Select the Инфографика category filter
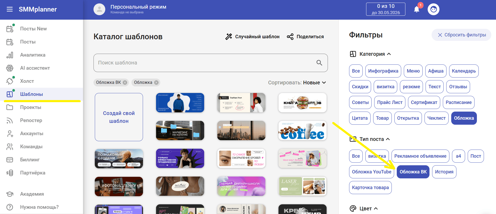 point(383,71)
